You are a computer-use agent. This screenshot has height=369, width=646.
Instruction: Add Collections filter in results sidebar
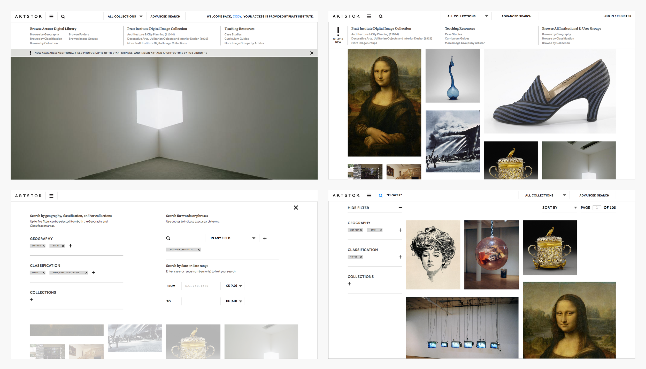pyautogui.click(x=349, y=284)
